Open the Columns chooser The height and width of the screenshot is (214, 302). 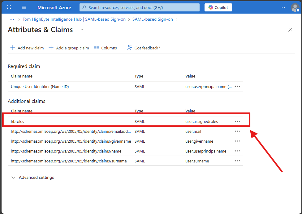105,48
